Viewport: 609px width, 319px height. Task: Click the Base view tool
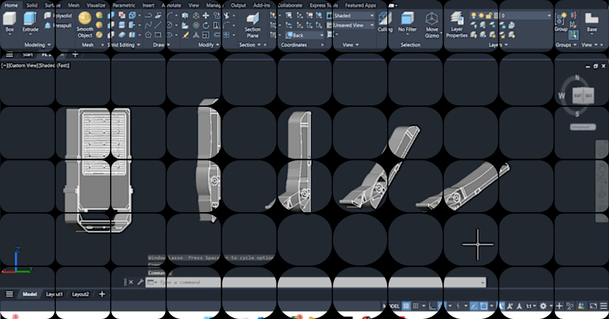click(x=592, y=23)
